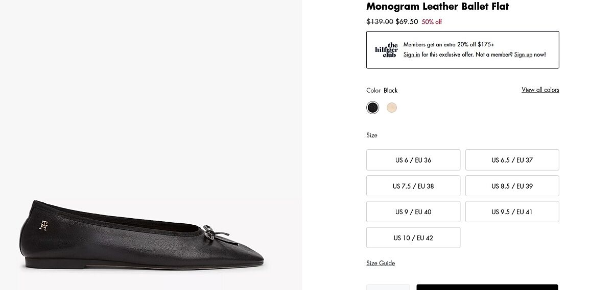The width and height of the screenshot is (613, 290).
Task: Select size US 8.5 / EU 39
Action: point(512,186)
